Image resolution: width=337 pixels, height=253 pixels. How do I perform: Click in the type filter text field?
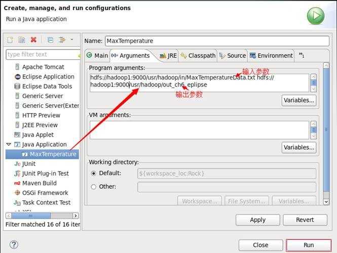click(x=43, y=54)
